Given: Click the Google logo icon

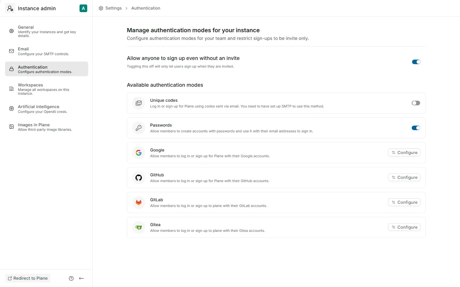Looking at the screenshot, I should [x=139, y=153].
